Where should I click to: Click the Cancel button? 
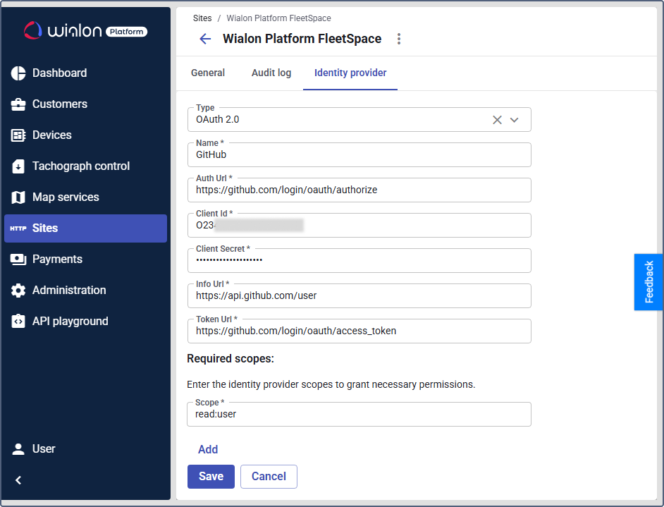pyautogui.click(x=269, y=477)
